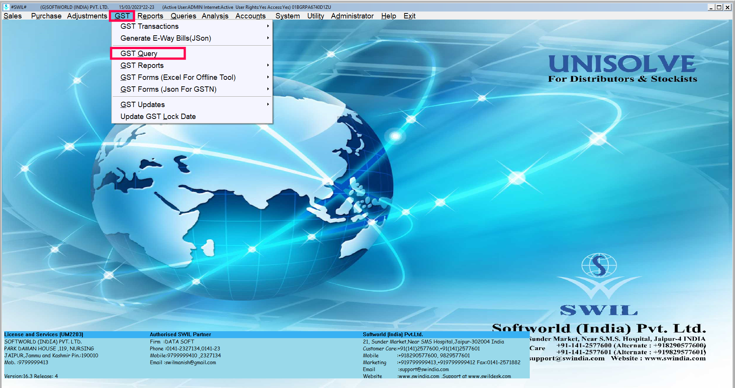Viewport: 735px width, 388px height.
Task: Click 'Version:16.3 Release: 4' text
Action: 31,376
